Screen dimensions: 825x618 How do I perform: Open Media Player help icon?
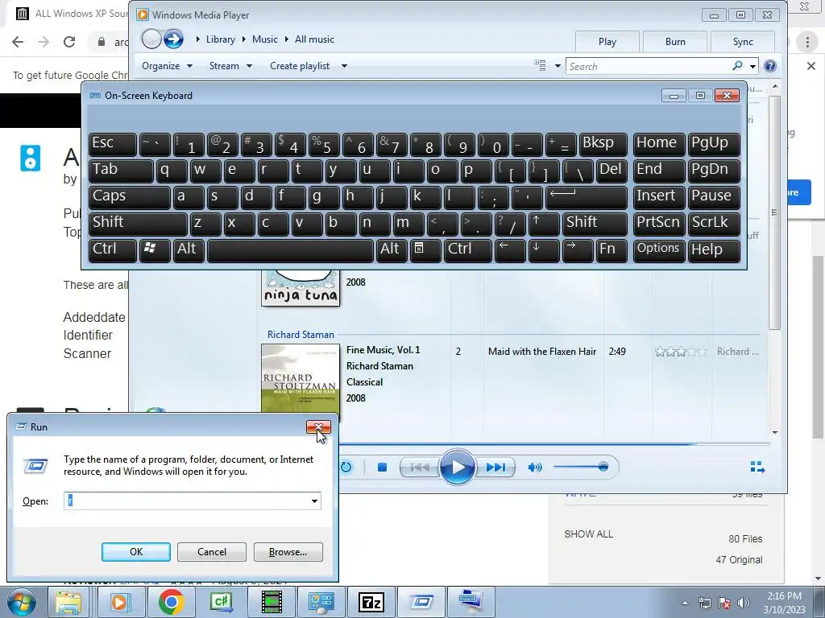pos(769,66)
